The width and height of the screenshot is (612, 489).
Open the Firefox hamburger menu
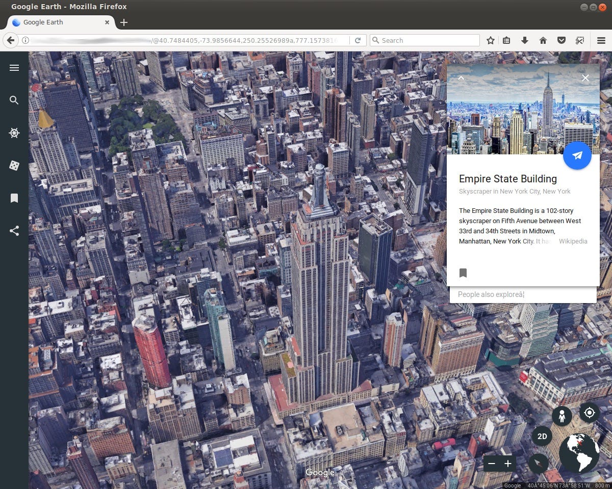(601, 40)
